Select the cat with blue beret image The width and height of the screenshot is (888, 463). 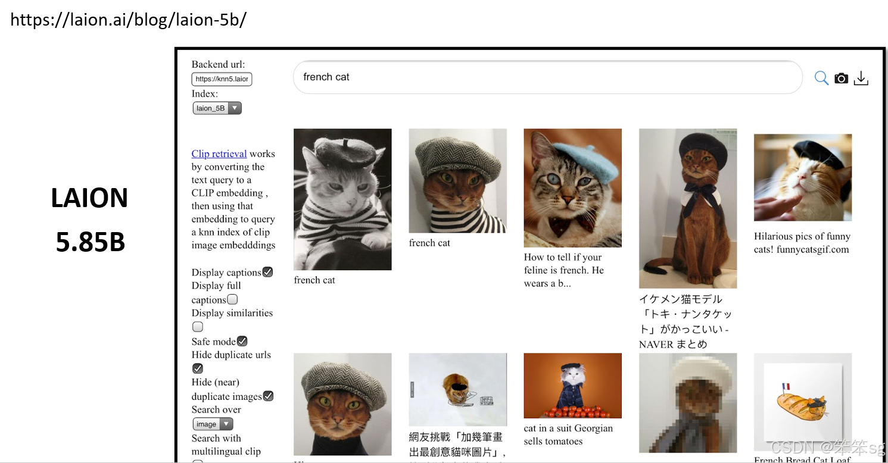click(x=572, y=187)
